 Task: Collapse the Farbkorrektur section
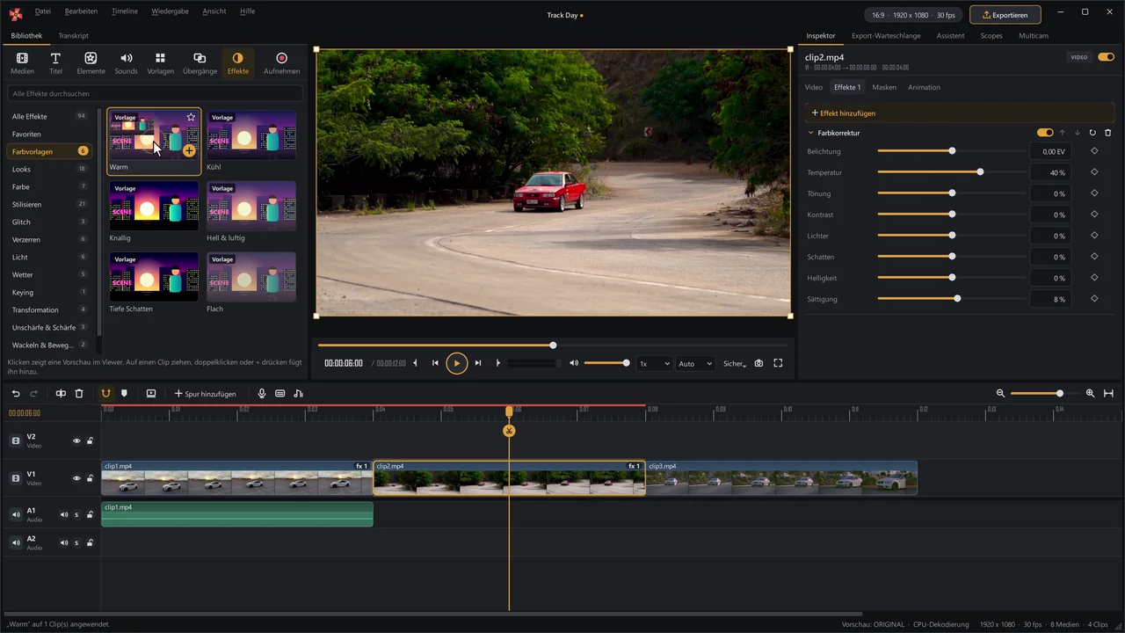coord(810,133)
